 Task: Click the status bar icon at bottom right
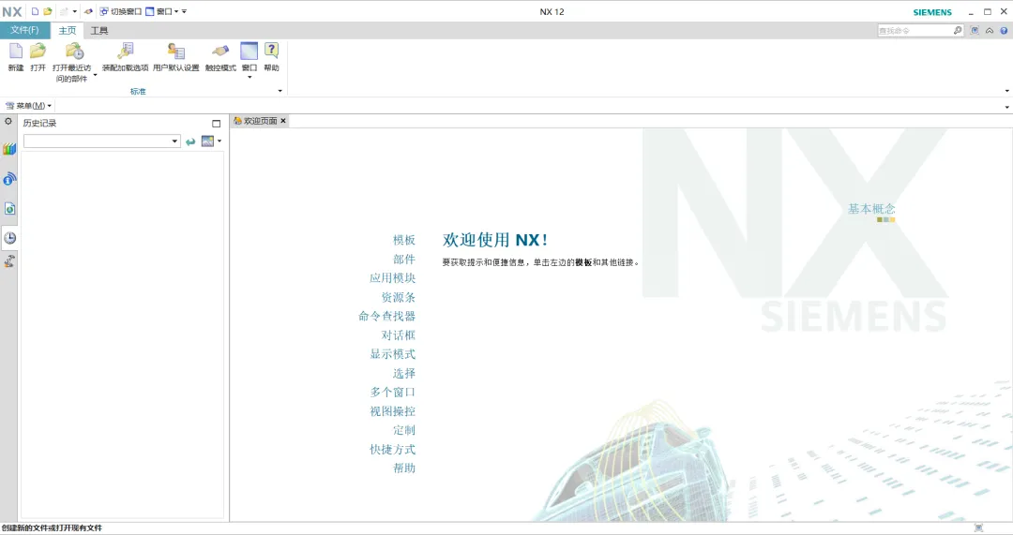[x=978, y=528]
